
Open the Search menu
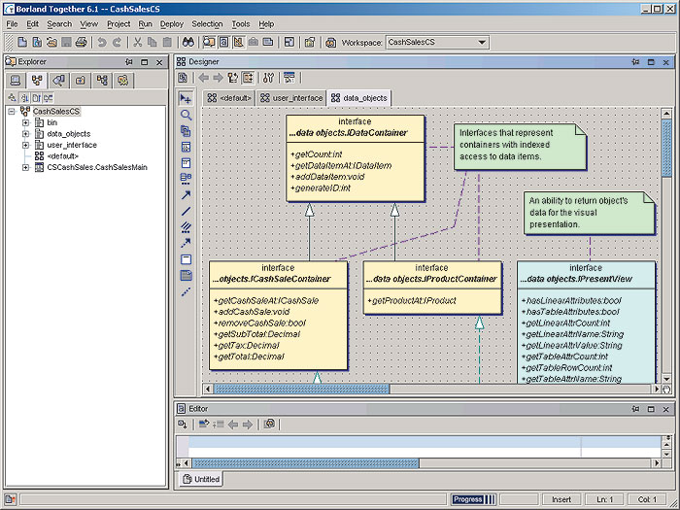[59, 24]
